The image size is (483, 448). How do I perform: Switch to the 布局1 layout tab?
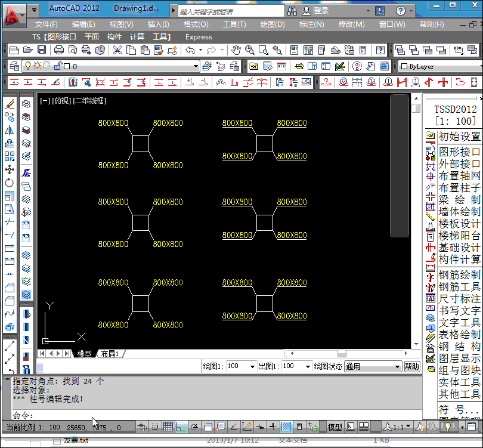110,354
